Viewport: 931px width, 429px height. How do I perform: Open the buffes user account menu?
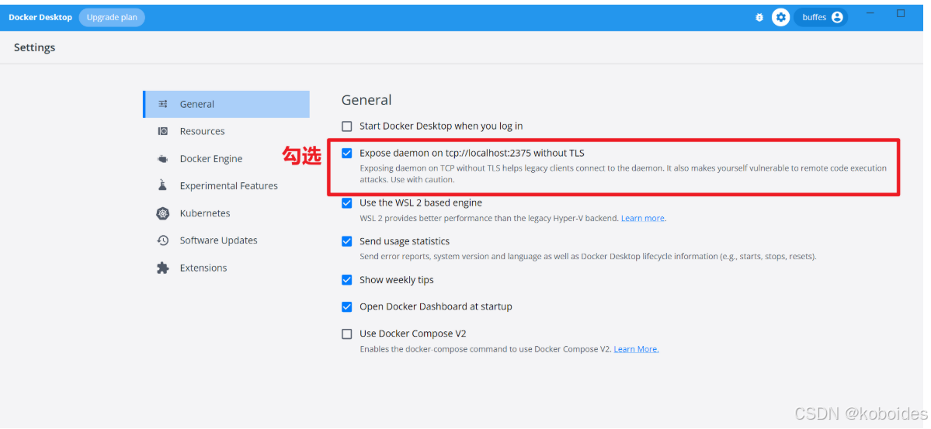pos(822,17)
